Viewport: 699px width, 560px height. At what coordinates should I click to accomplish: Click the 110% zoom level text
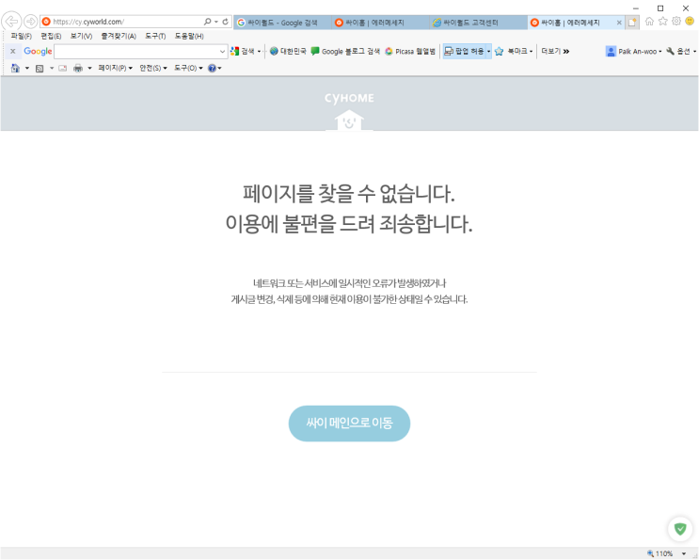point(664,553)
